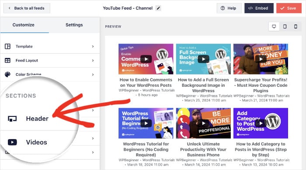Image resolution: width=306 pixels, height=170 pixels.
Task: Save the feed with Save button
Action: [289, 8]
